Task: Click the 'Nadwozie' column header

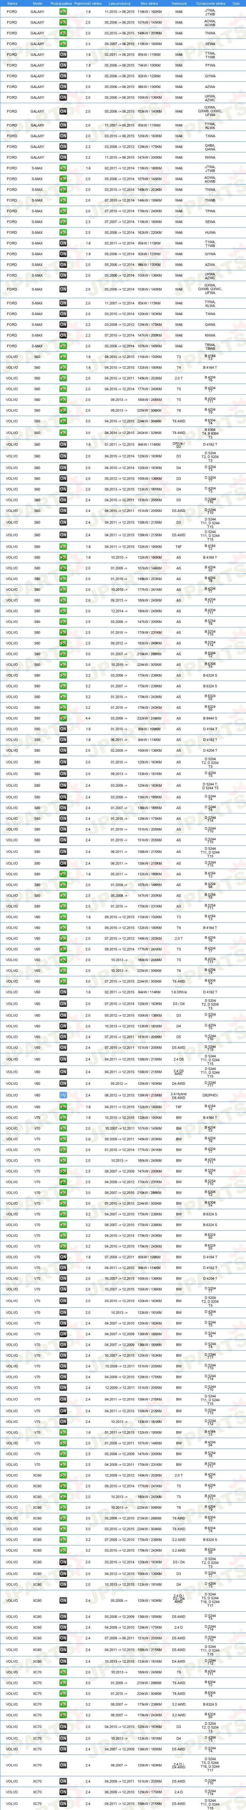Action: (x=179, y=3)
